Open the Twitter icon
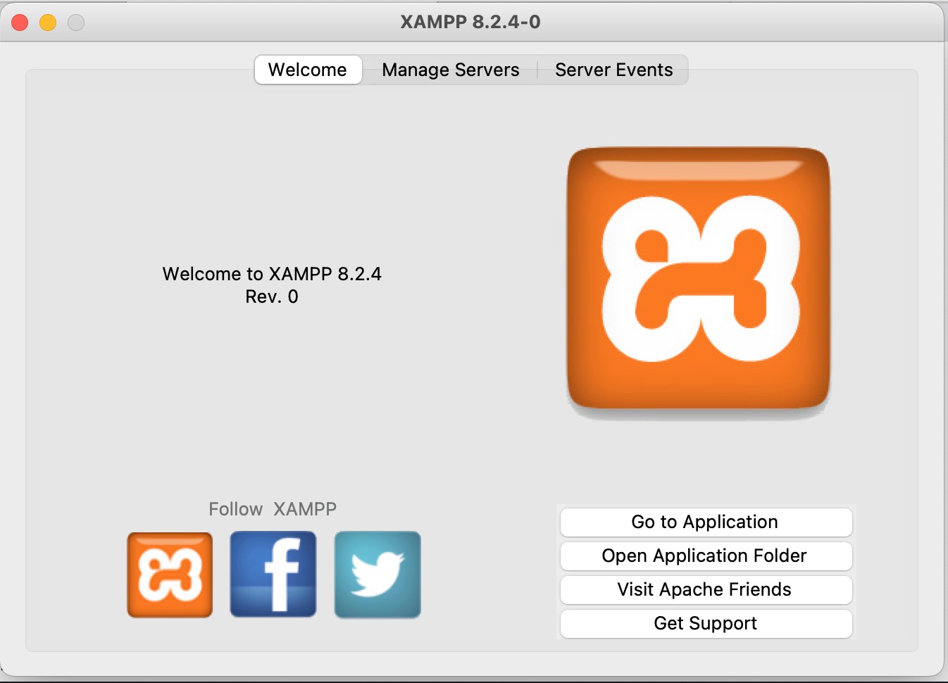The image size is (948, 683). coord(377,574)
